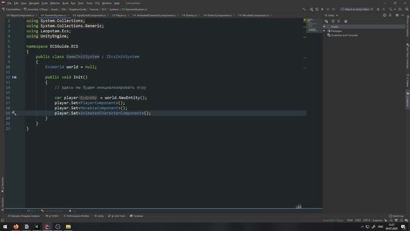Image resolution: width=410 pixels, height=231 pixels.
Task: Open the VCS menu
Action: point(97,3)
